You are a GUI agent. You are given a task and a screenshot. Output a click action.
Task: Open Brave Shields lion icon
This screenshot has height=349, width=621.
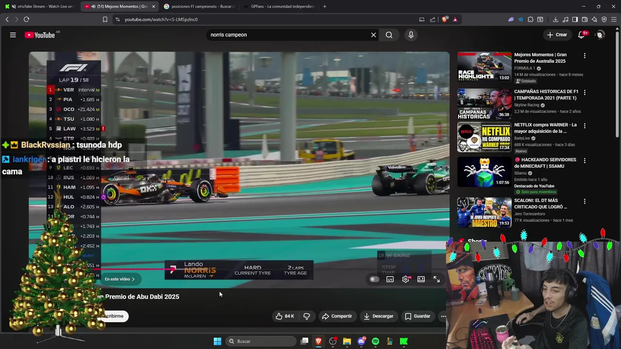pyautogui.click(x=445, y=19)
